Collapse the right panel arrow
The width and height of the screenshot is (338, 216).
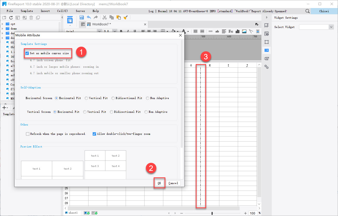point(266,17)
